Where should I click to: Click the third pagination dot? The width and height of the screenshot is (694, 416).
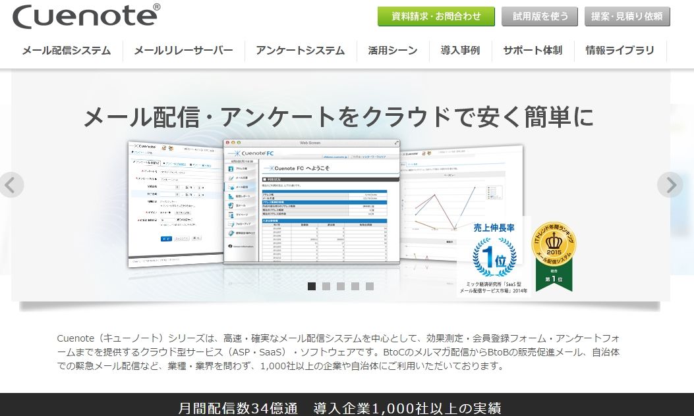tap(340, 286)
